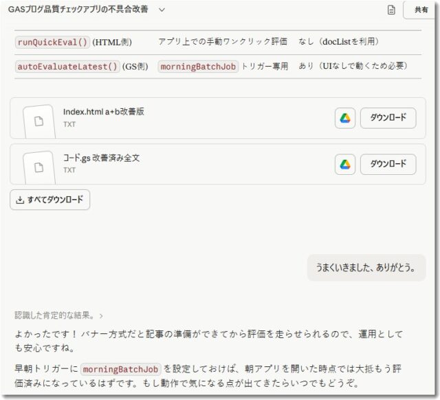Click the cell あり（UIなしで動くため必要）
The image size is (440, 400).
tap(353, 66)
